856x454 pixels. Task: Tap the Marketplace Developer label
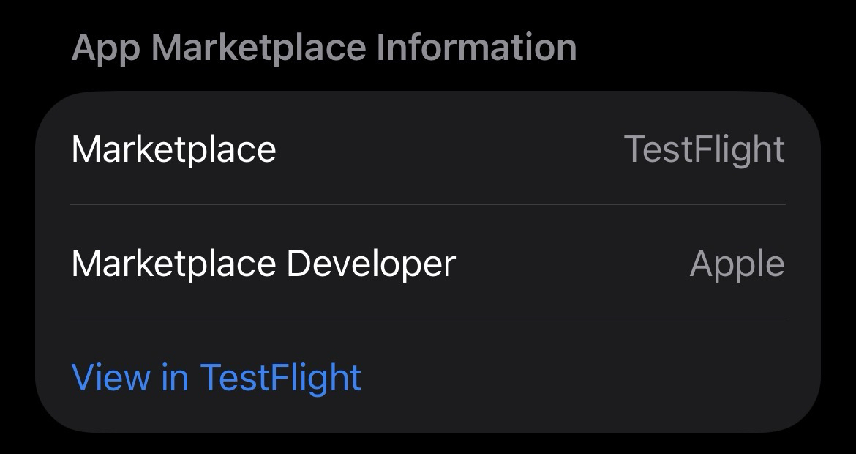[263, 263]
